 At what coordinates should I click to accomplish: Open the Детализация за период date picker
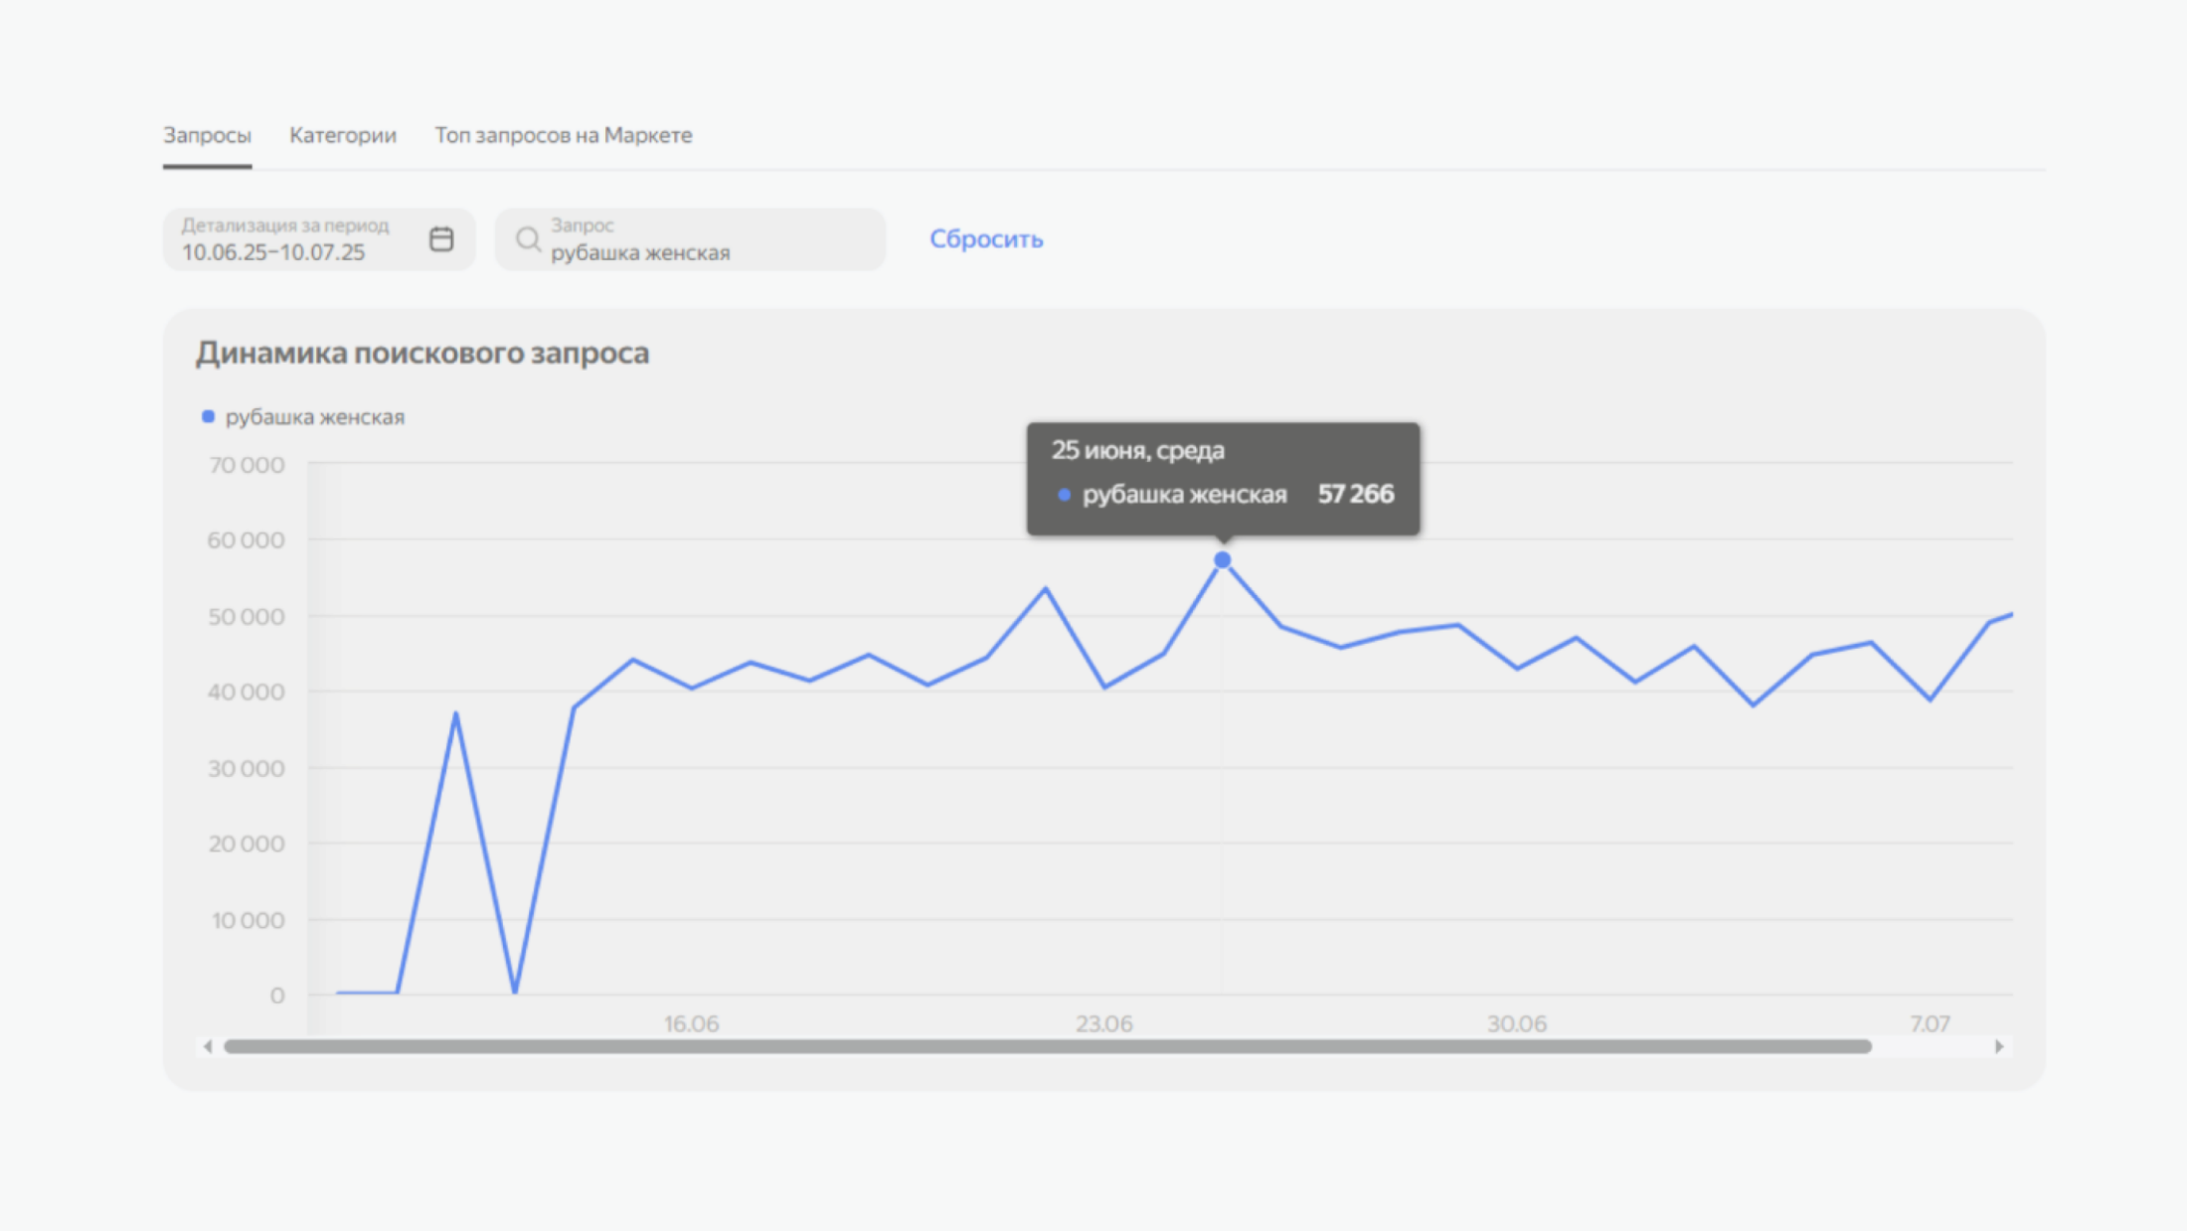(298, 239)
